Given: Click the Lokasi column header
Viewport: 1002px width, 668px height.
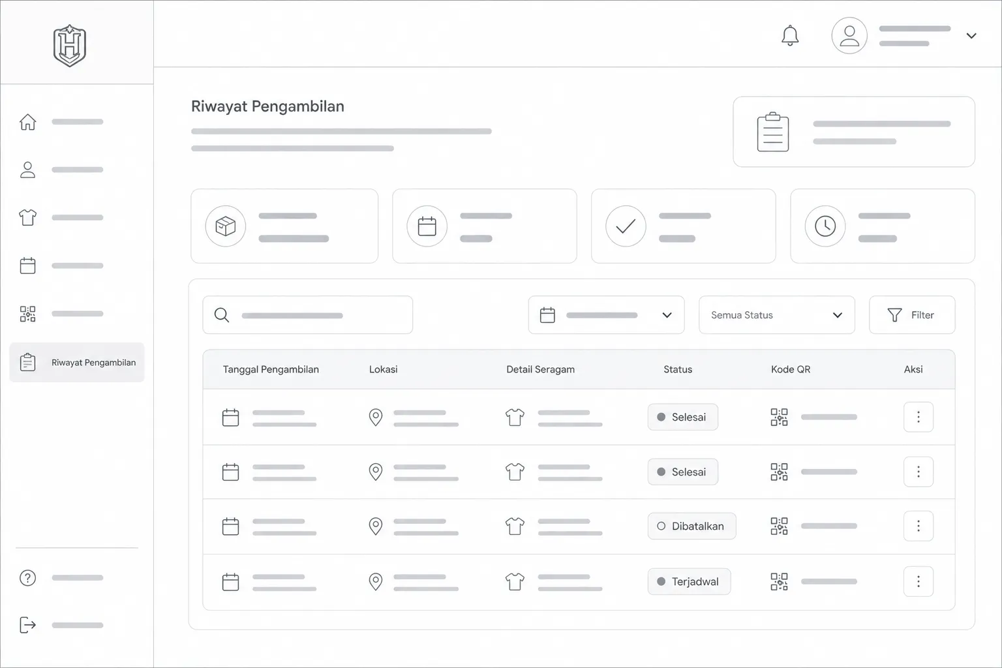Looking at the screenshot, I should click(383, 369).
